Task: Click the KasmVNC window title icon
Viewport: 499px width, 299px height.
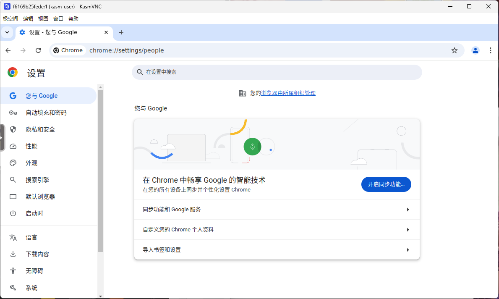Action: [x=7, y=6]
